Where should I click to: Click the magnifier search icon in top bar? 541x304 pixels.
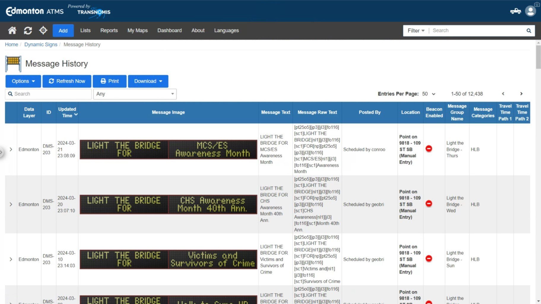(529, 31)
